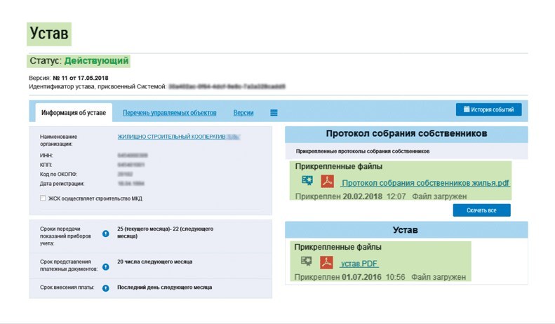Click the info icon for Срок представления платежных документов
Image resolution: width=555 pixels, height=324 pixels.
pyautogui.click(x=106, y=266)
